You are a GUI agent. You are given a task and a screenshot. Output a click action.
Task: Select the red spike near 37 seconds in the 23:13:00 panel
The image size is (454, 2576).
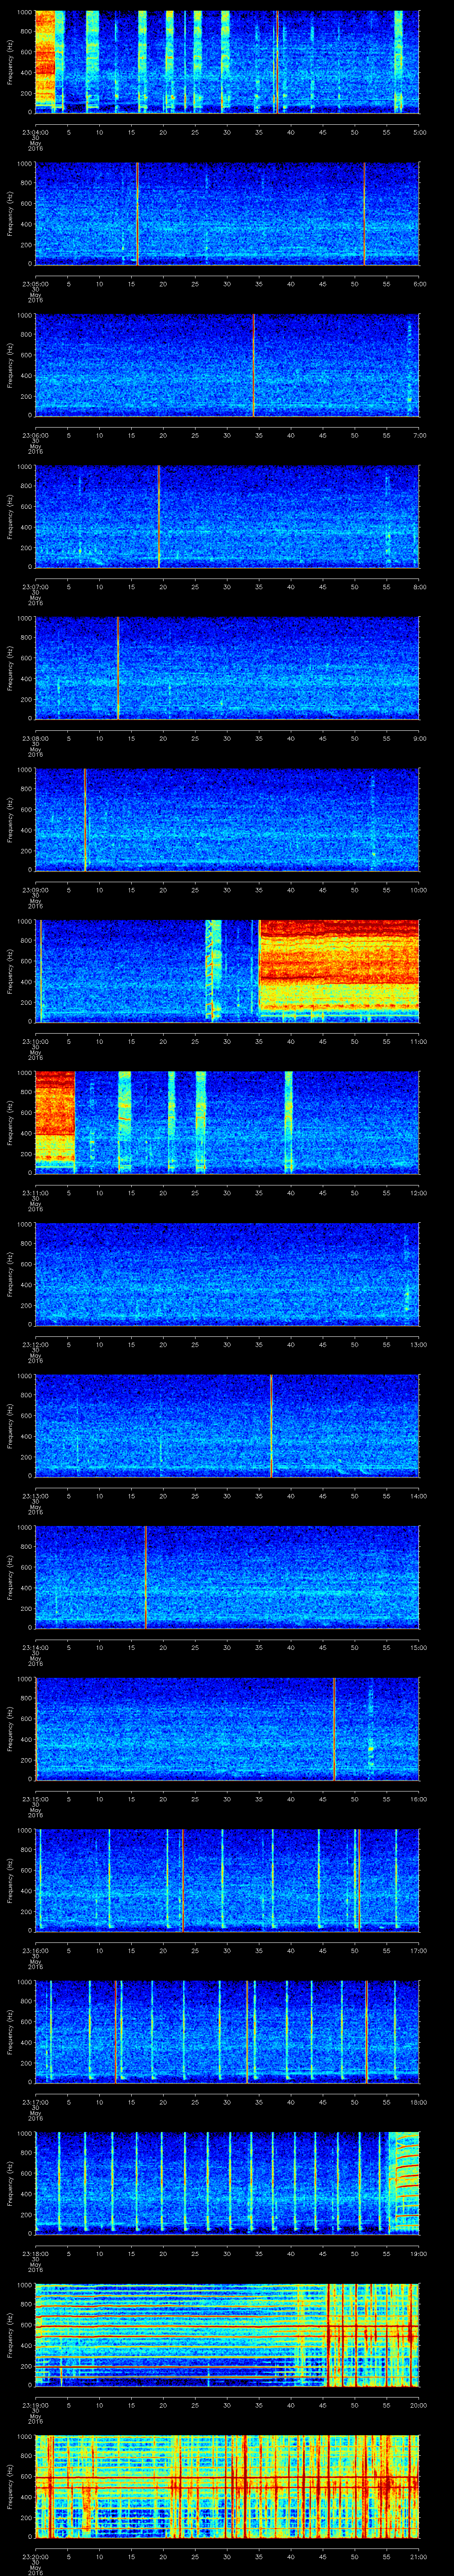[270, 1426]
